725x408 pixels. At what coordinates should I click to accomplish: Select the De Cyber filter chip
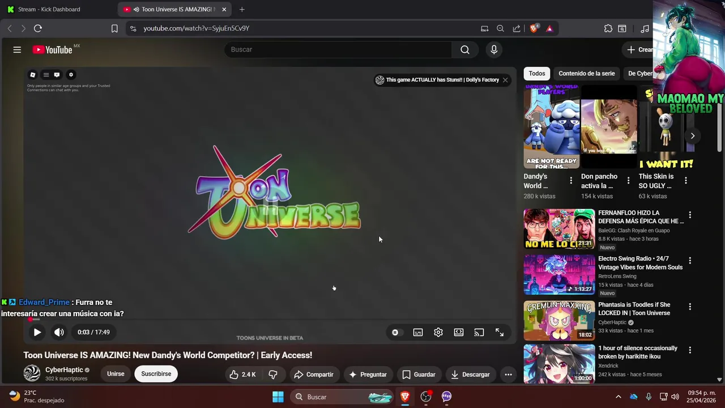click(639, 74)
